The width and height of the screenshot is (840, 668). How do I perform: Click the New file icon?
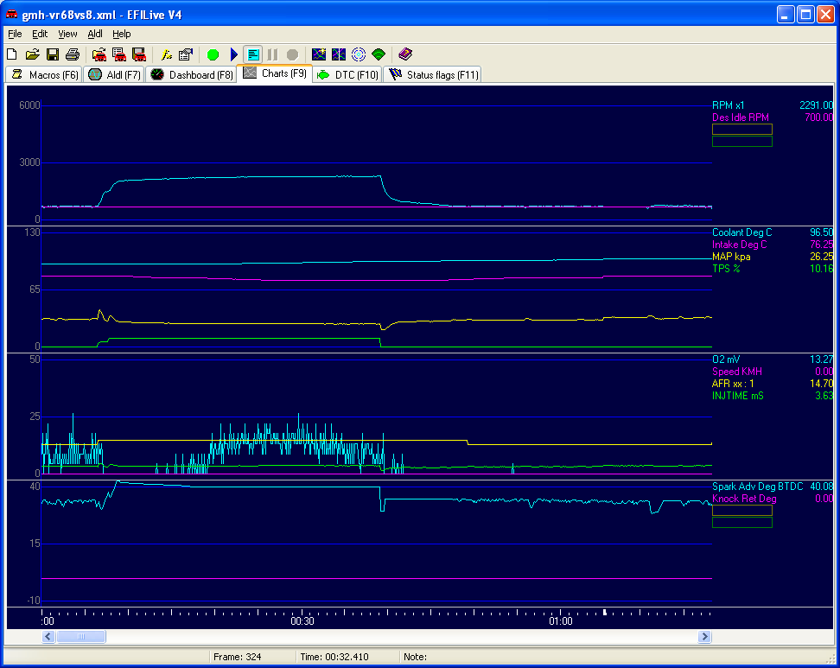tap(13, 54)
